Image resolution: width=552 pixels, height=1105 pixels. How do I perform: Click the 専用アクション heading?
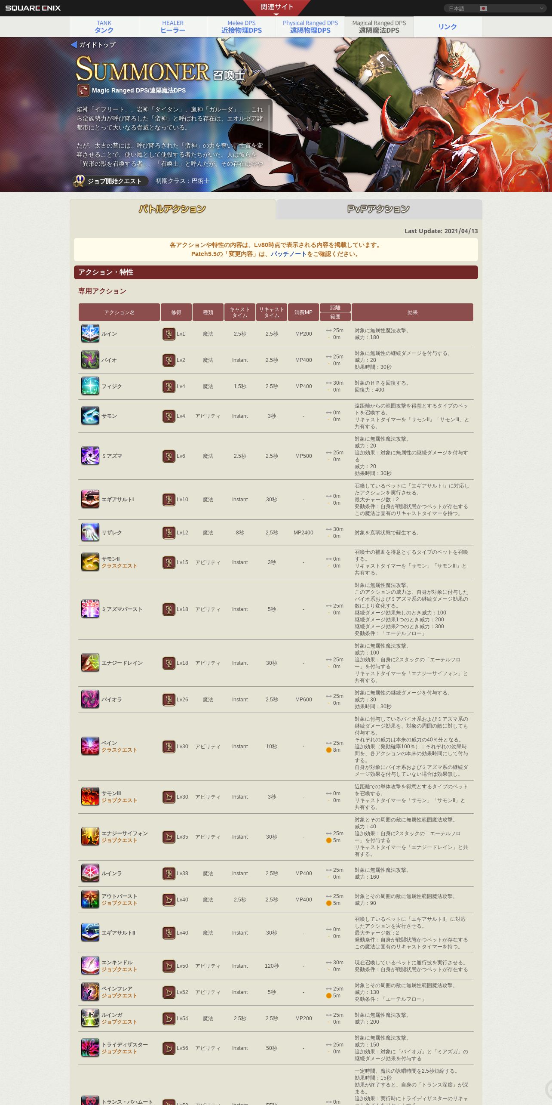coord(102,291)
